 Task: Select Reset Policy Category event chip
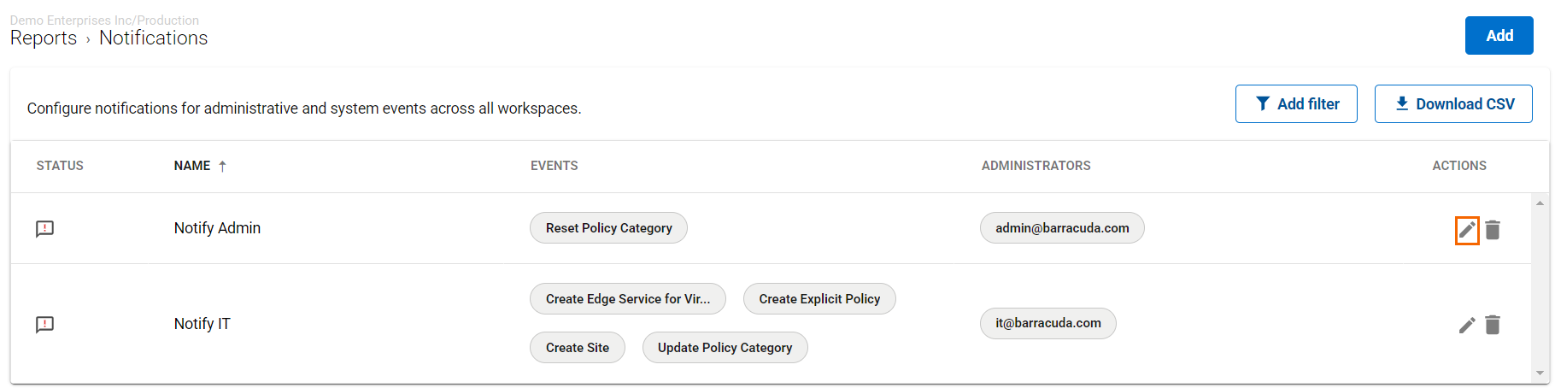608,228
